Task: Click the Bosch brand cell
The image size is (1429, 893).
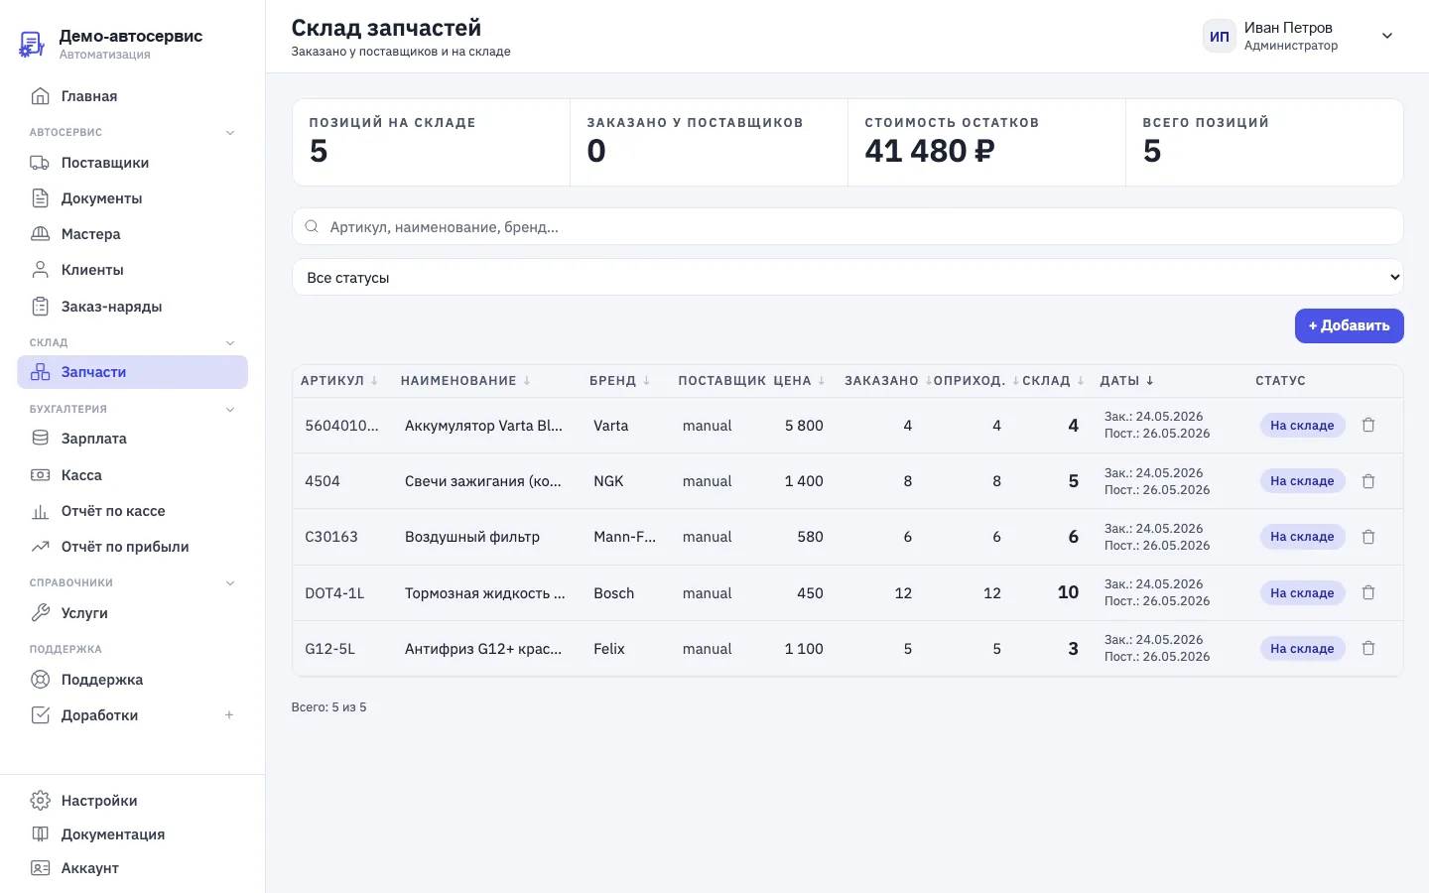Action: click(x=613, y=593)
